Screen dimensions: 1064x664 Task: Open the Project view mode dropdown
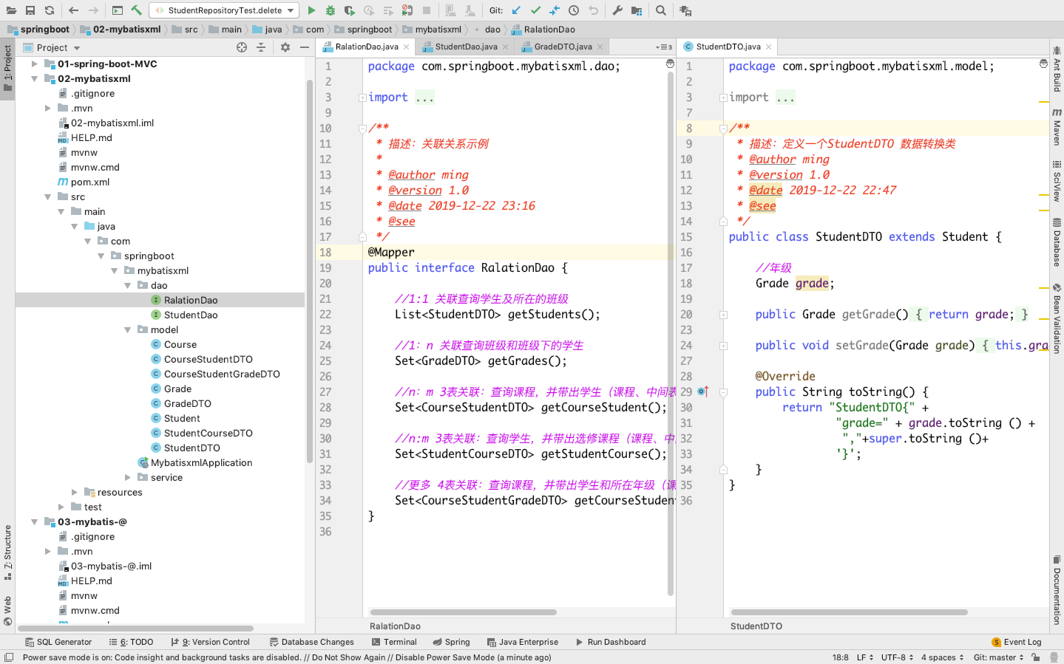tap(52, 47)
